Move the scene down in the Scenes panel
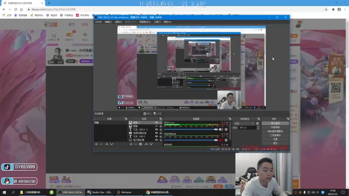Screen dimensions: 349x196 tap(112, 144)
